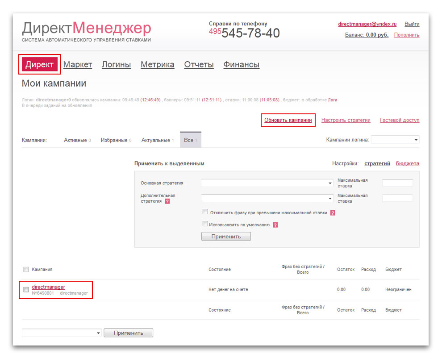Tick the directmanager campaign checkbox
The width and height of the screenshot is (442, 358).
coord(26,290)
